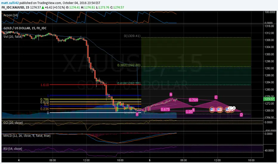The image size is (278, 164).
Task: Click the 1300.00 price axis label
Action: coord(269,54)
